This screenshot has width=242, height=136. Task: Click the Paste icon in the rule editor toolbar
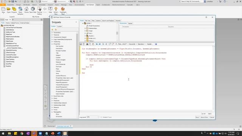click(x=93, y=44)
